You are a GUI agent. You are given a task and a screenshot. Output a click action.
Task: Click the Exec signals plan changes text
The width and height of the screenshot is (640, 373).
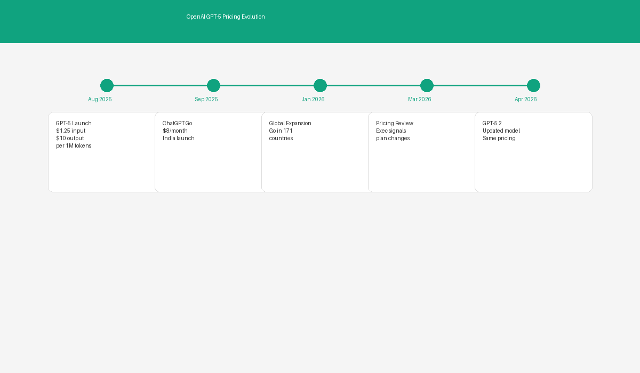tap(393, 134)
